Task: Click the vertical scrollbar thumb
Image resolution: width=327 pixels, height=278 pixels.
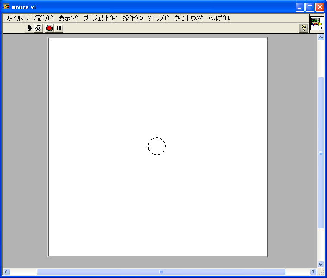Action: coord(321,153)
